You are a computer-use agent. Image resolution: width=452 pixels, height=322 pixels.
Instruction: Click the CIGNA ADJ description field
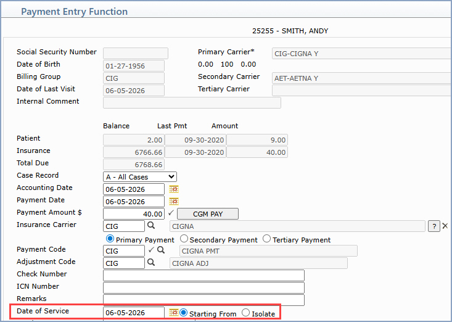(x=258, y=263)
